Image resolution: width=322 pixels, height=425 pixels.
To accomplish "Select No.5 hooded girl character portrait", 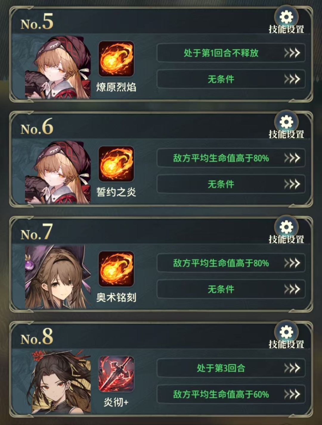I will 58,68.
